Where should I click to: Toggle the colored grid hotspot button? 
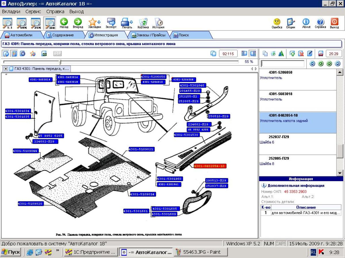click(x=14, y=53)
